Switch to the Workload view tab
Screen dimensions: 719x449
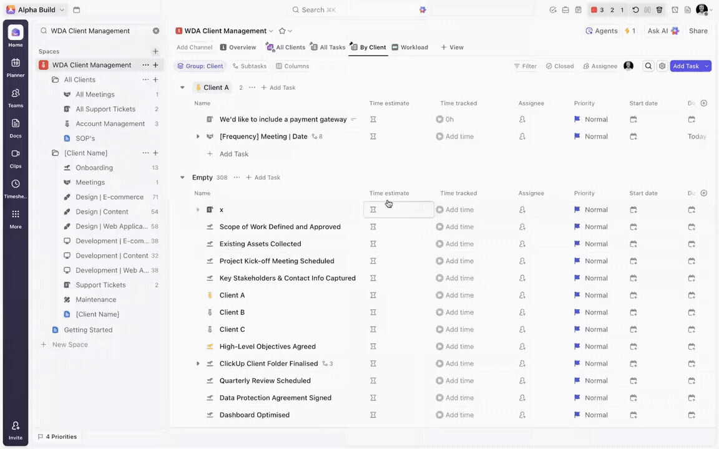[x=414, y=47]
